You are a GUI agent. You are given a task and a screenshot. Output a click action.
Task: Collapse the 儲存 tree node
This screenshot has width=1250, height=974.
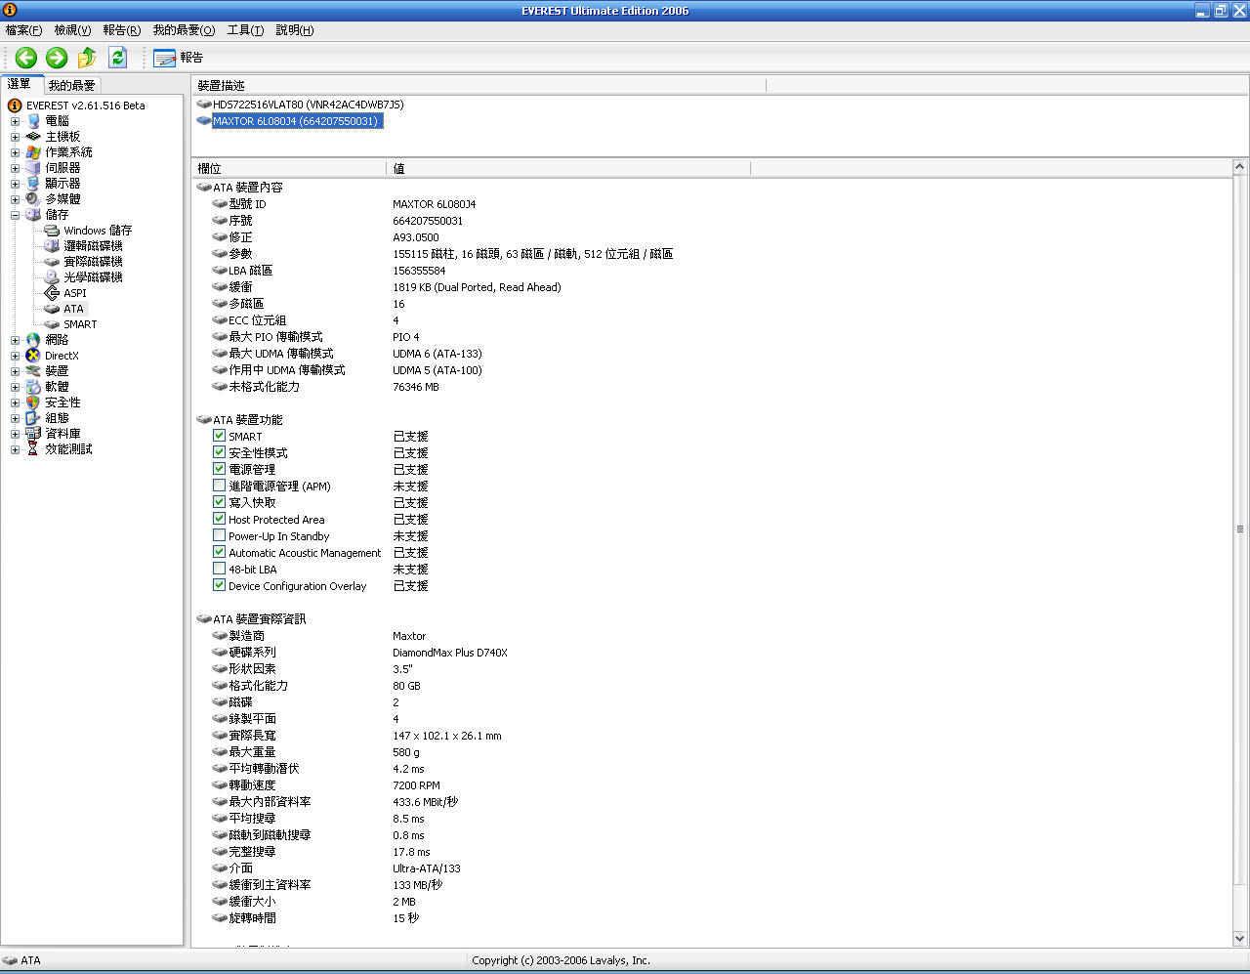15,215
